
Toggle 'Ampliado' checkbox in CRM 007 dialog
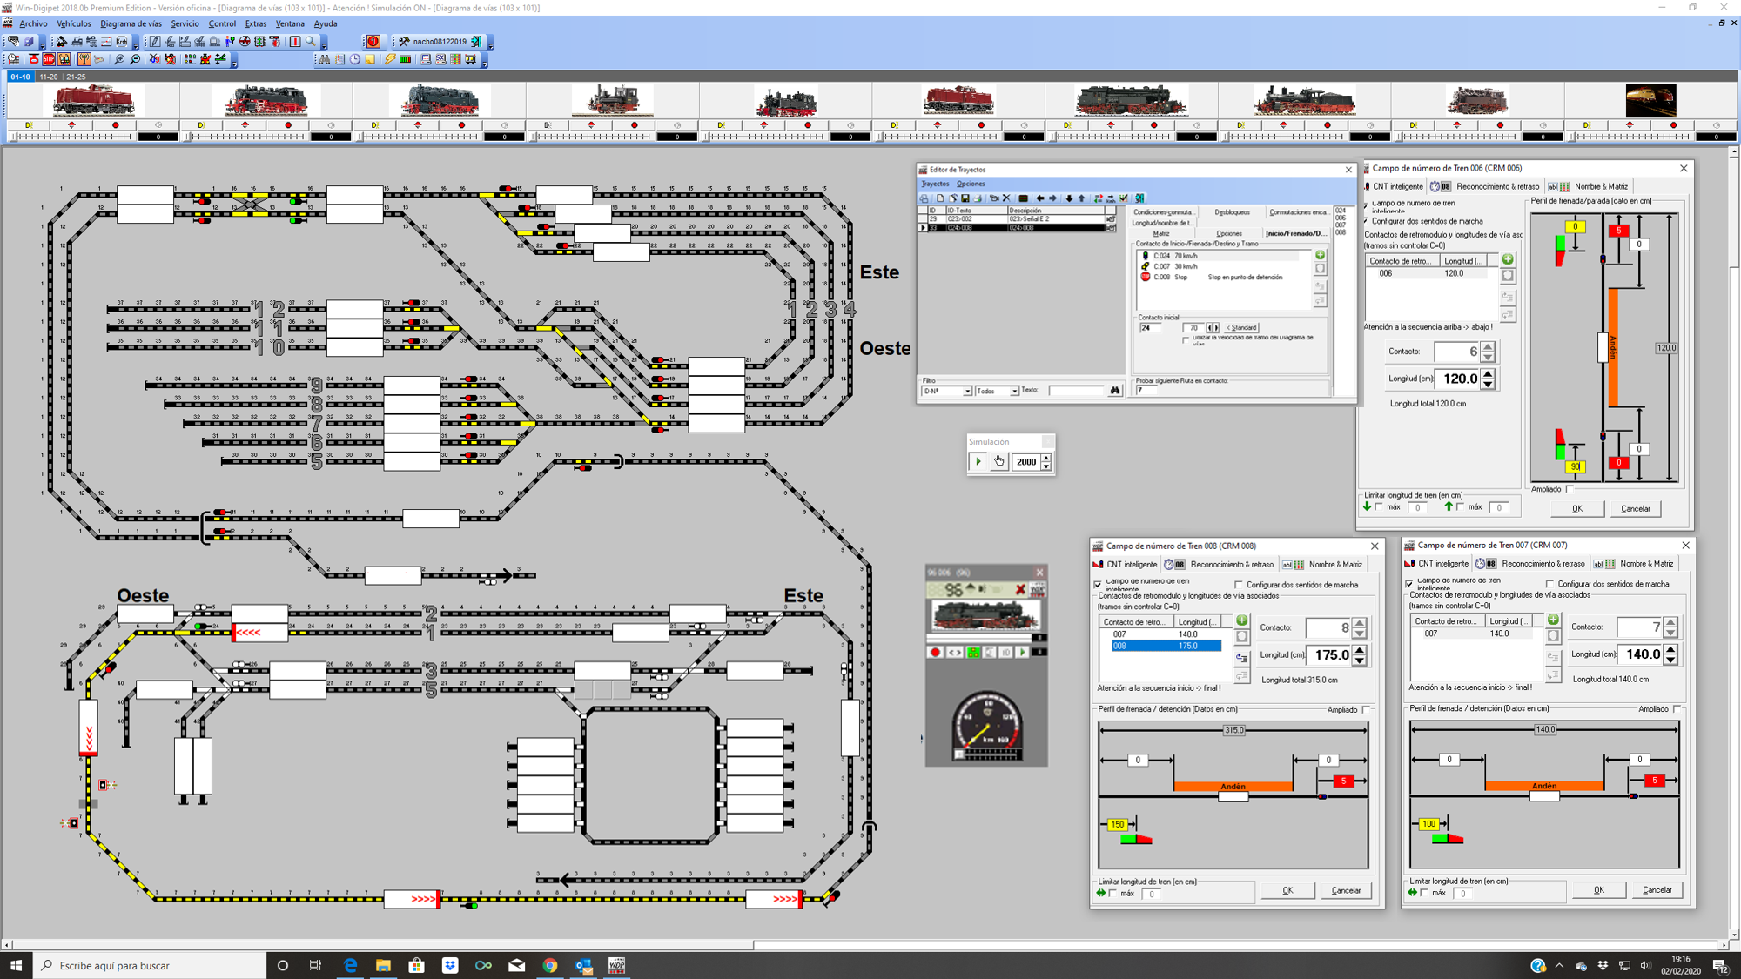click(x=1677, y=709)
